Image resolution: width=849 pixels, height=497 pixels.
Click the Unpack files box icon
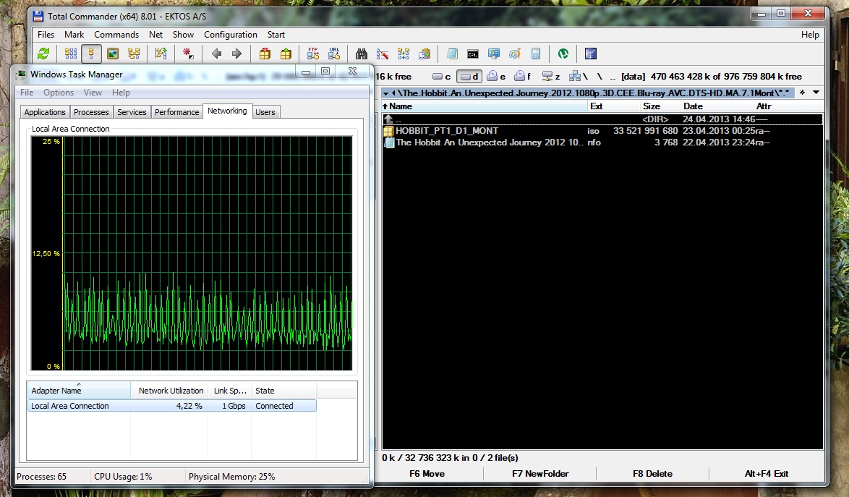coord(286,54)
